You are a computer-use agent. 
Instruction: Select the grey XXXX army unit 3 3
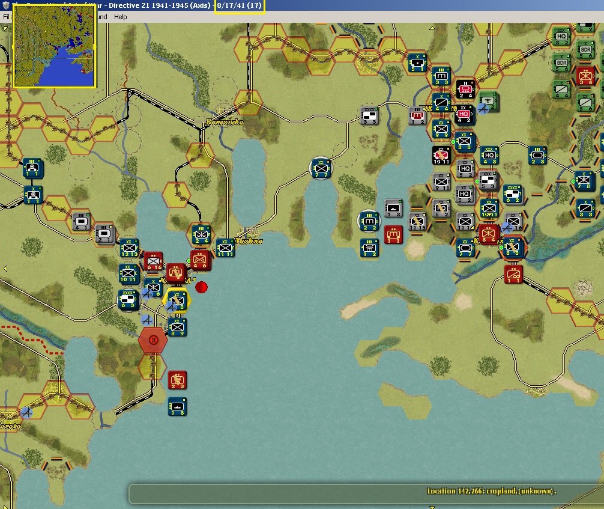point(369,115)
